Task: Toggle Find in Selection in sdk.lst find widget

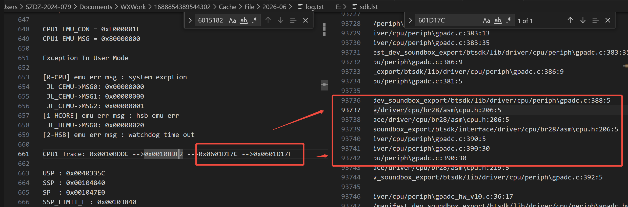Action: click(595, 20)
